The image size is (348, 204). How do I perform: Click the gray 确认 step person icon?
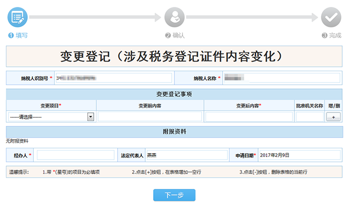point(175,17)
